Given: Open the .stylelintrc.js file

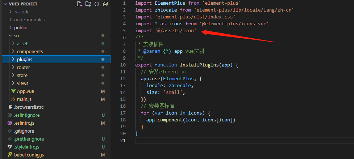Looking at the screenshot, I should pos(27,147).
